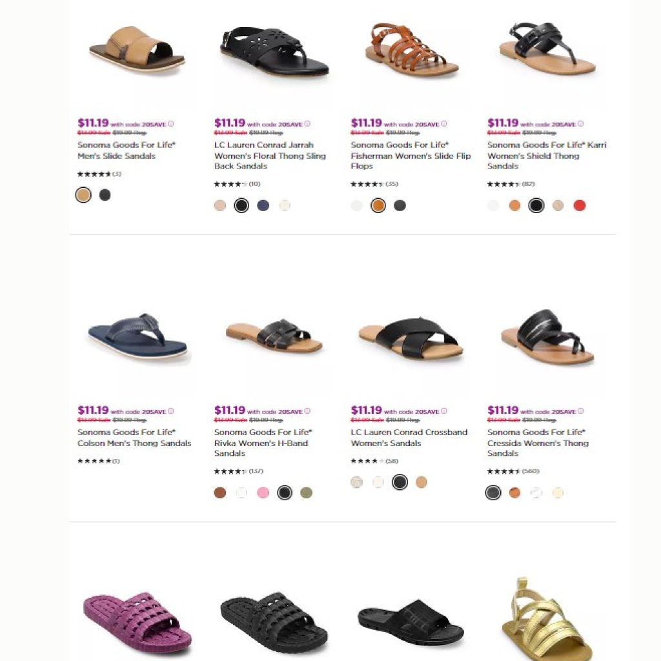Open Sonoma Goods For Life Men's Slide Sandals link

click(127, 150)
